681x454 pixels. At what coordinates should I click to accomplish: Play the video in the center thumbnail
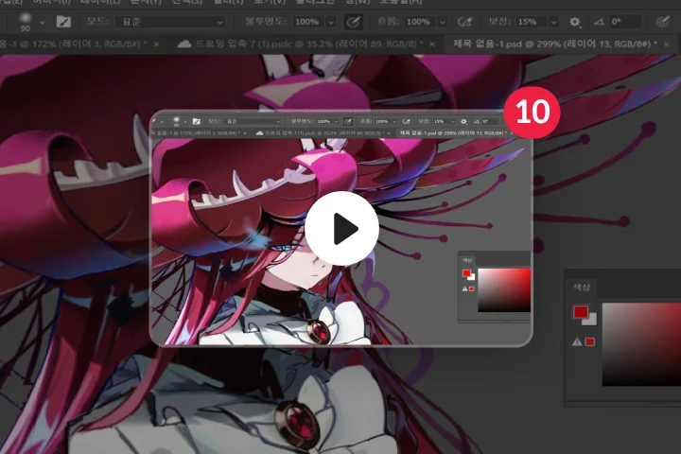click(x=341, y=228)
